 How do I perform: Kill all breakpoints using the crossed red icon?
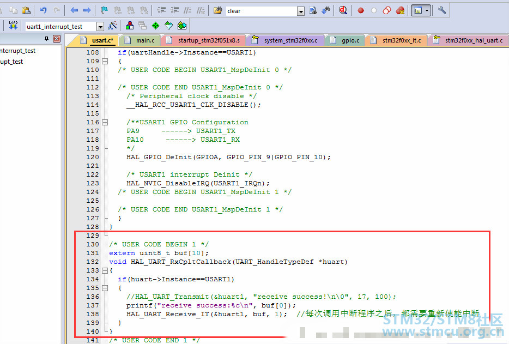tap(401, 10)
